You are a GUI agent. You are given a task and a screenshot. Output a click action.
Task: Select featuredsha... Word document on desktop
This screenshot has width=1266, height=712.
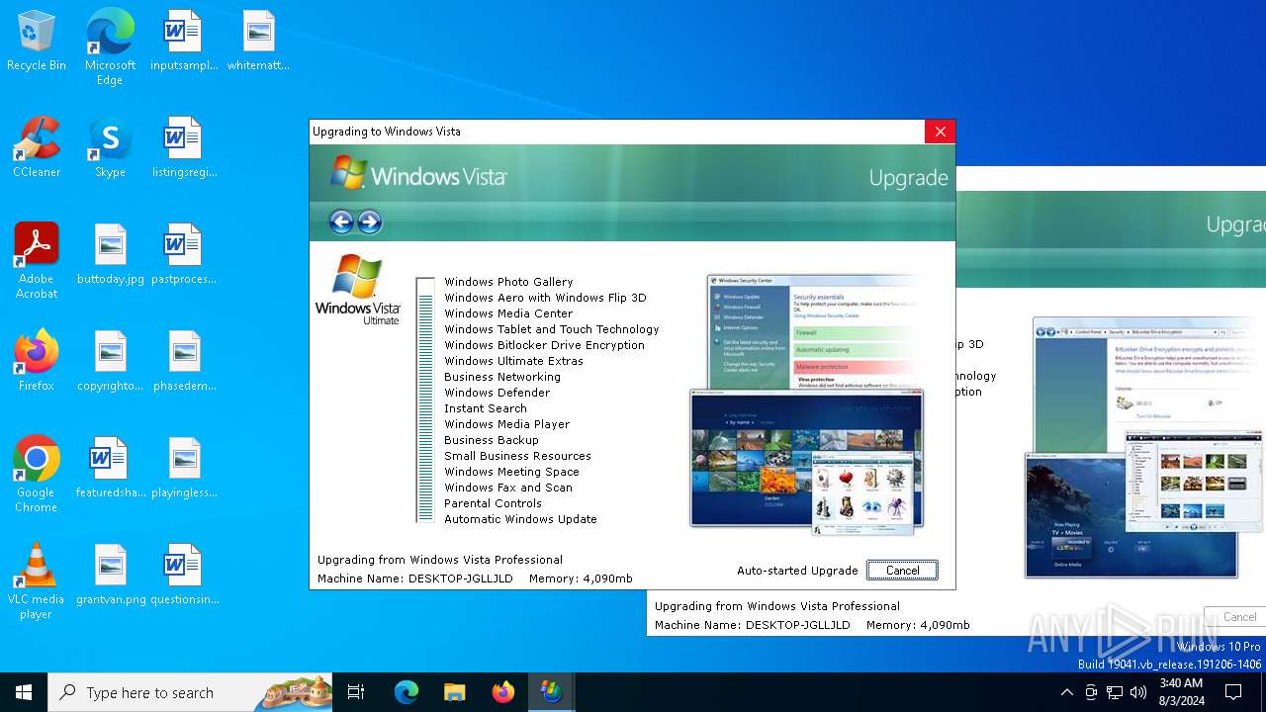pos(110,469)
